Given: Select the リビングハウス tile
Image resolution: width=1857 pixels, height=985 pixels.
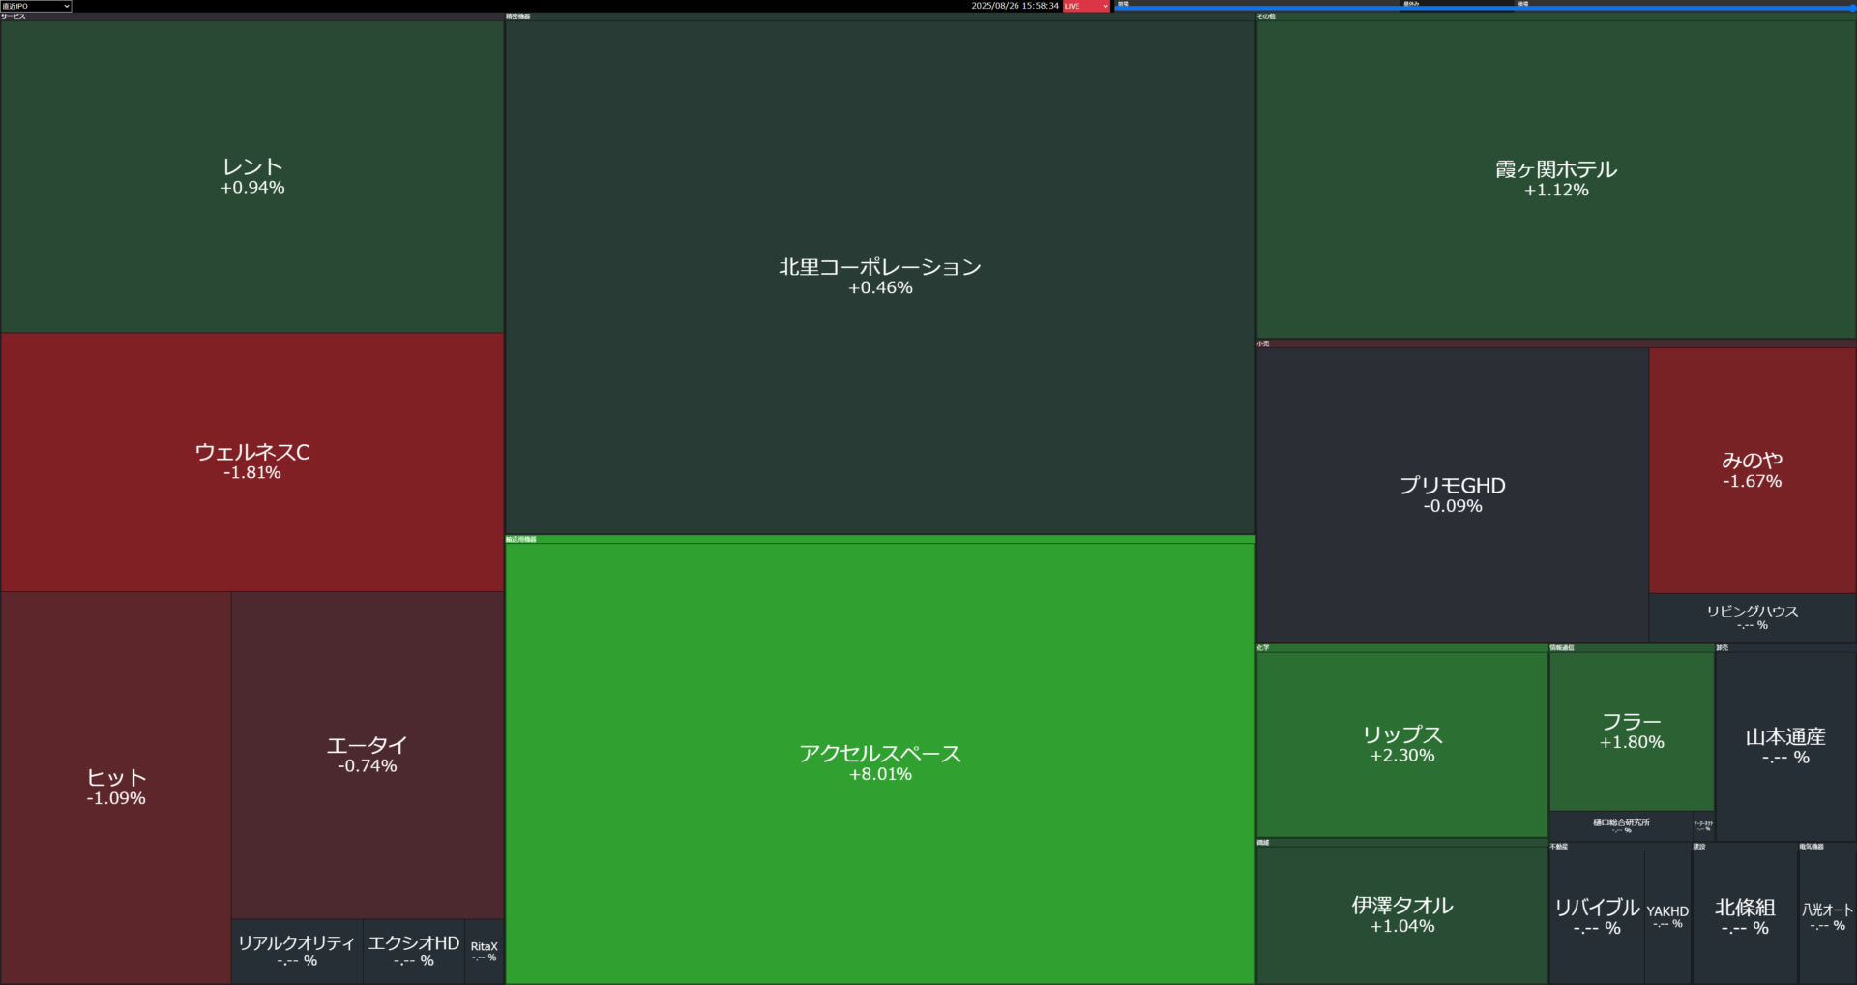Looking at the screenshot, I should [1753, 617].
